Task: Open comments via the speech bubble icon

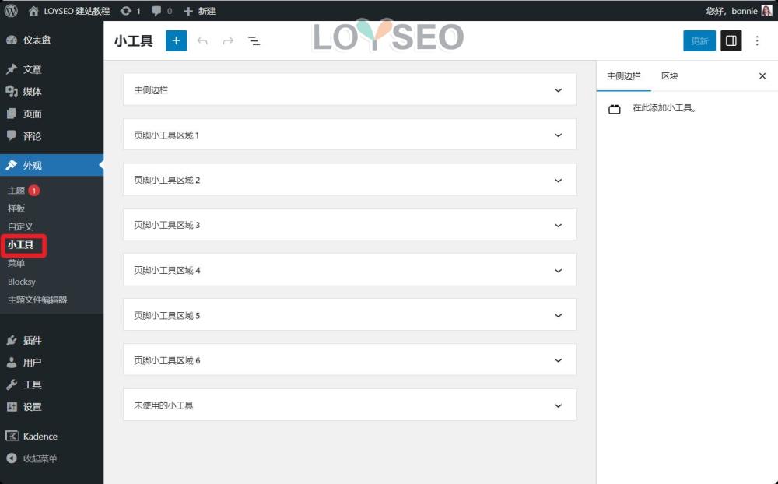Action: click(x=158, y=10)
